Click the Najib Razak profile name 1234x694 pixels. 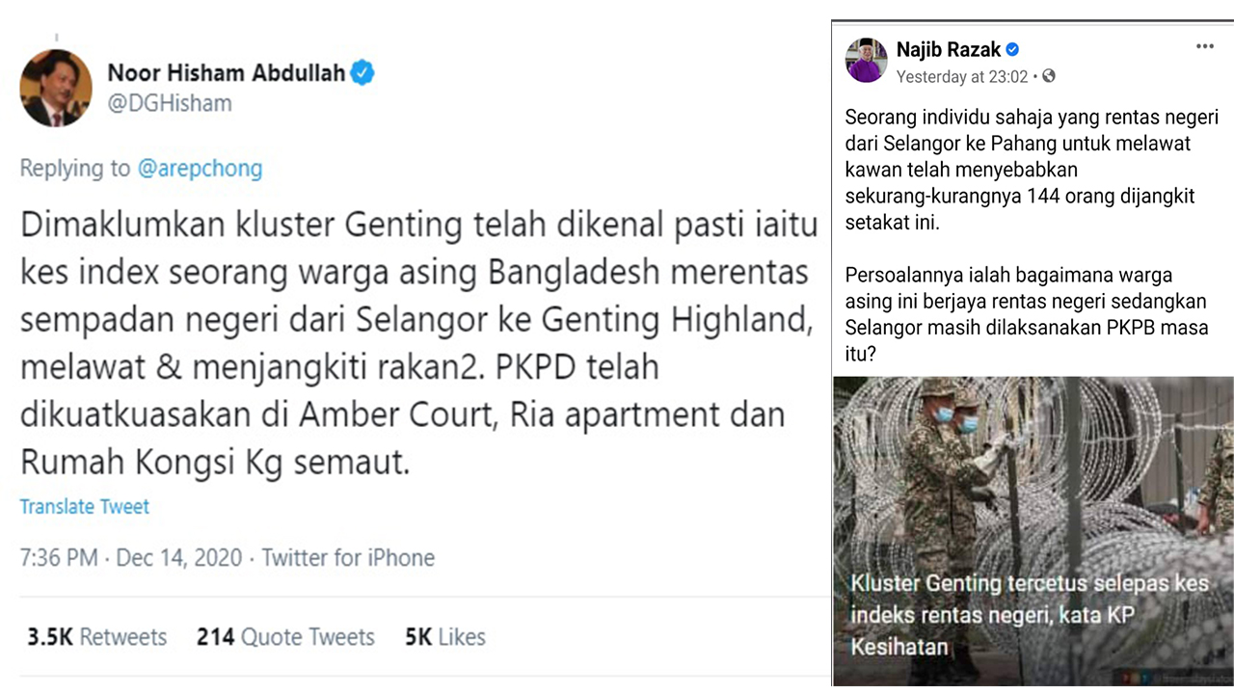(x=948, y=49)
